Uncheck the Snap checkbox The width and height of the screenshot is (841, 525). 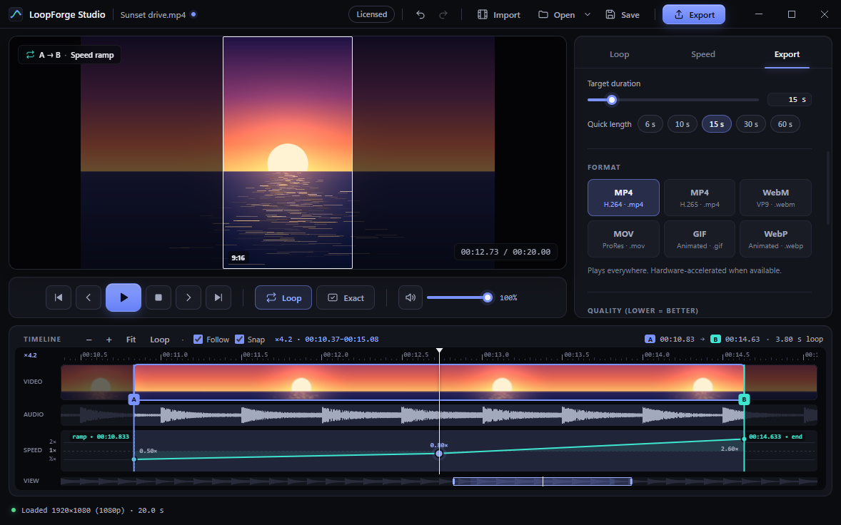tap(239, 339)
